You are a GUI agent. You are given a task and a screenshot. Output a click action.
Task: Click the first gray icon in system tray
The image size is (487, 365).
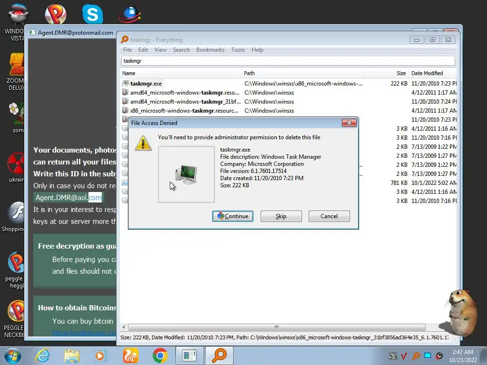(393, 355)
